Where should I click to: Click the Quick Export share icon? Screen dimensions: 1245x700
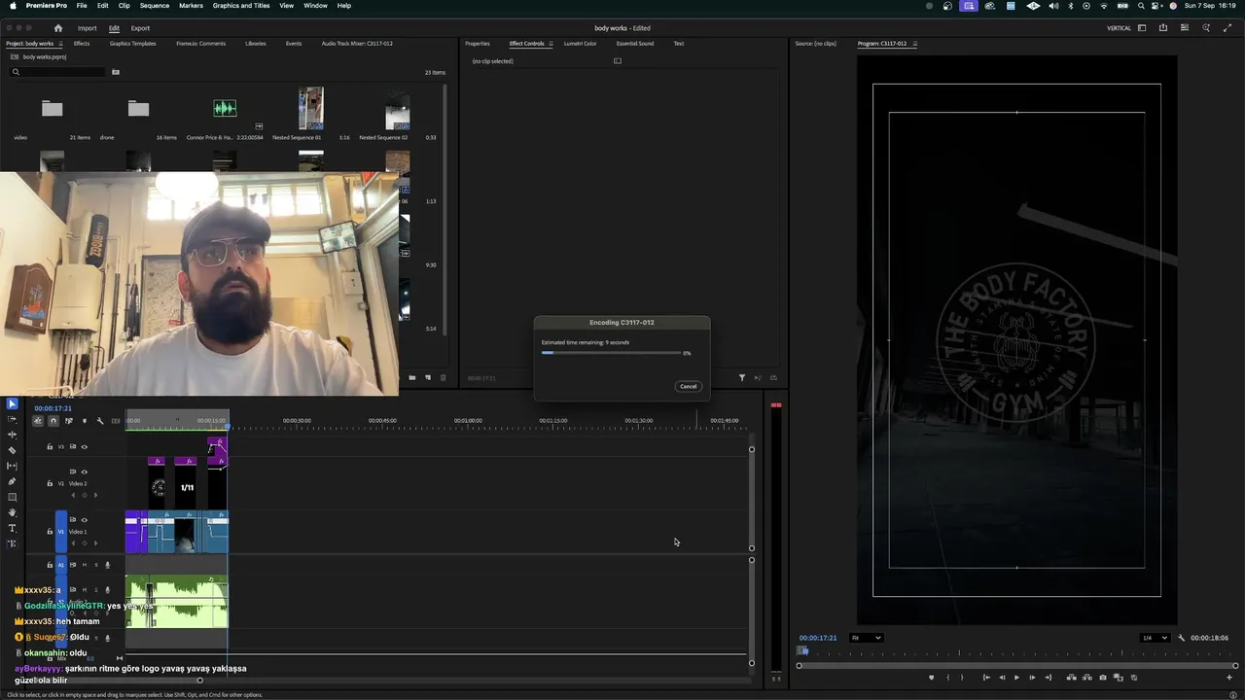(1163, 28)
